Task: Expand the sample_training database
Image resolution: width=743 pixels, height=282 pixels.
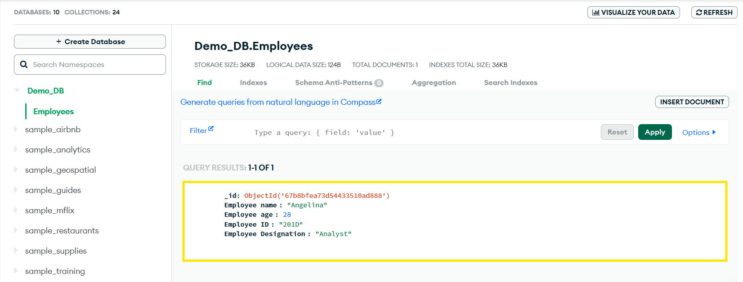Action: click(16, 271)
